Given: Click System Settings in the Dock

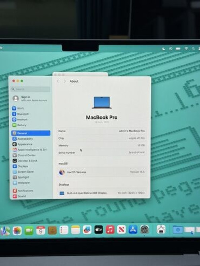Looking at the screenshot, I should tap(145, 229).
